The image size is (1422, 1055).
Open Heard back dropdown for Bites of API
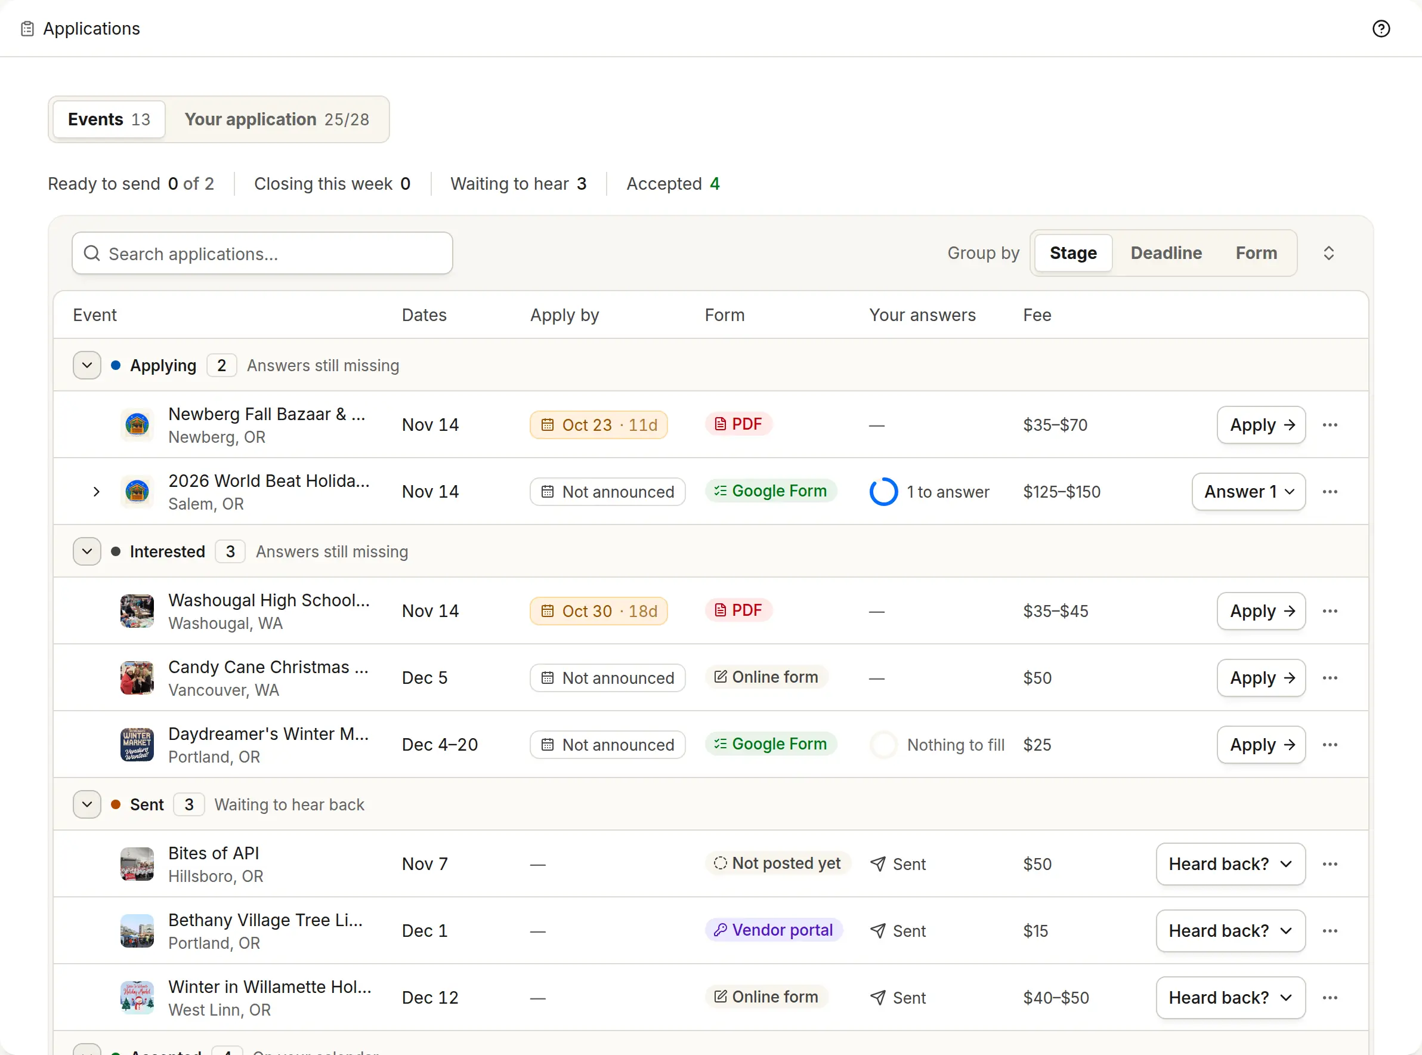click(1231, 864)
